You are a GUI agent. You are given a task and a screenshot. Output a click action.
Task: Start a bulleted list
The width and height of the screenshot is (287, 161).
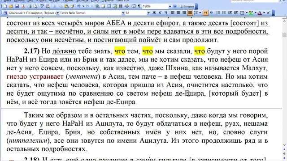224,13
